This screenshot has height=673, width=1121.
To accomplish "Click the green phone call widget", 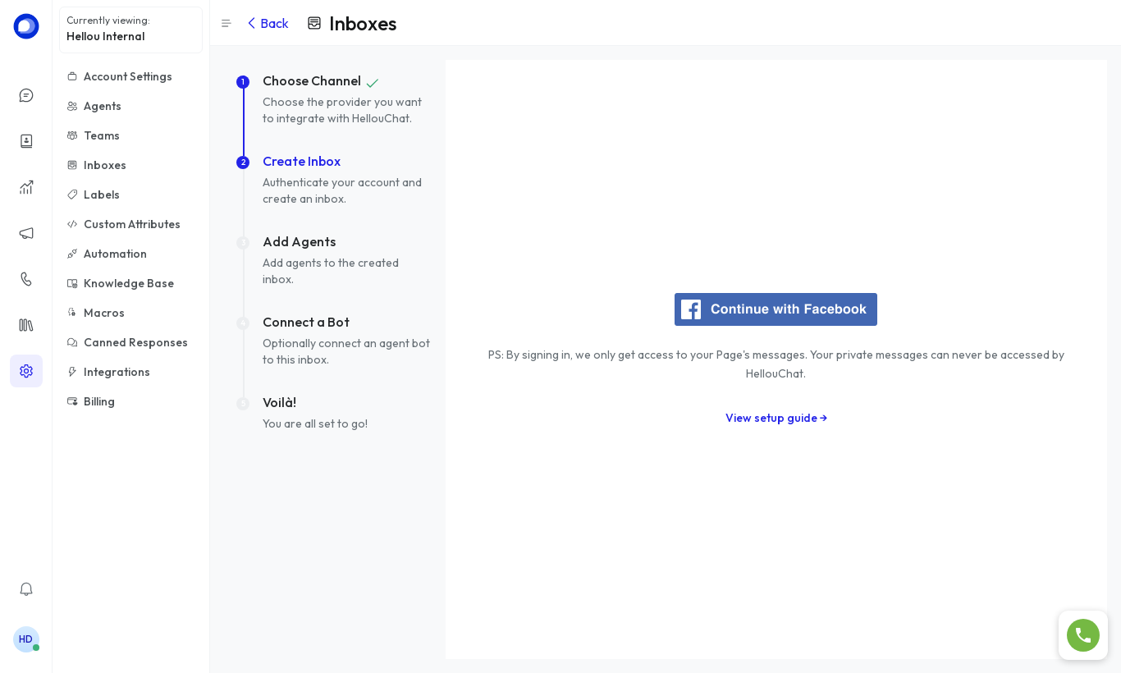I will click(1083, 635).
